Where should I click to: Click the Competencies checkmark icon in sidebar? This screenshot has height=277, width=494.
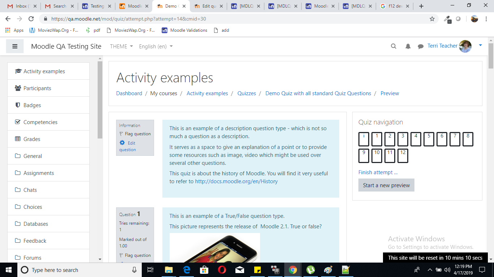click(x=18, y=122)
